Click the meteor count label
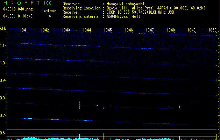 click(50, 11)
